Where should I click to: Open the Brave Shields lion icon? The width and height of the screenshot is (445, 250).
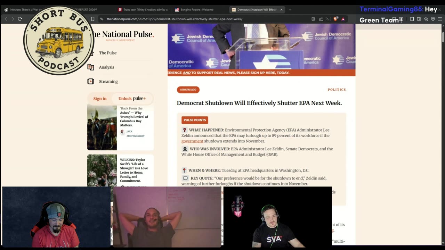point(335,19)
